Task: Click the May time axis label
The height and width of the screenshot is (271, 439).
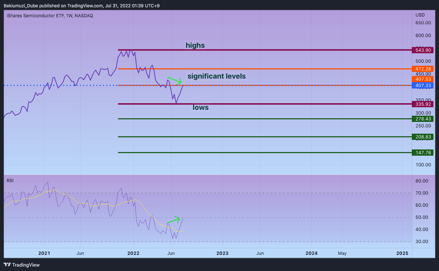Action: (342, 253)
